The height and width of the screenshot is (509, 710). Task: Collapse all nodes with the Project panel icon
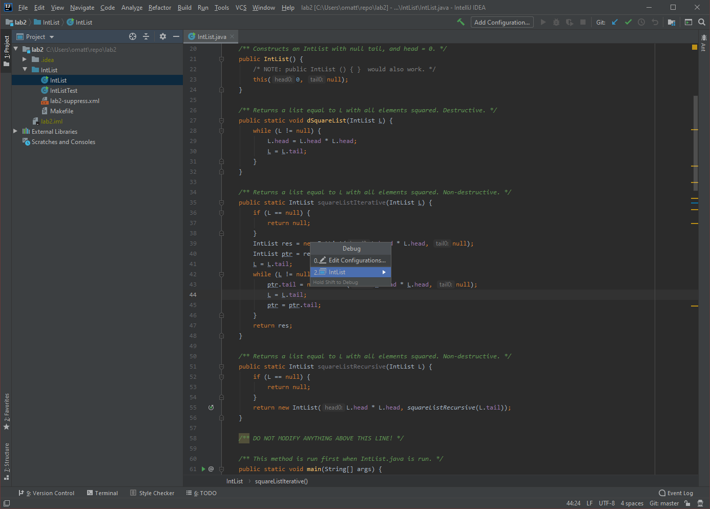(146, 36)
